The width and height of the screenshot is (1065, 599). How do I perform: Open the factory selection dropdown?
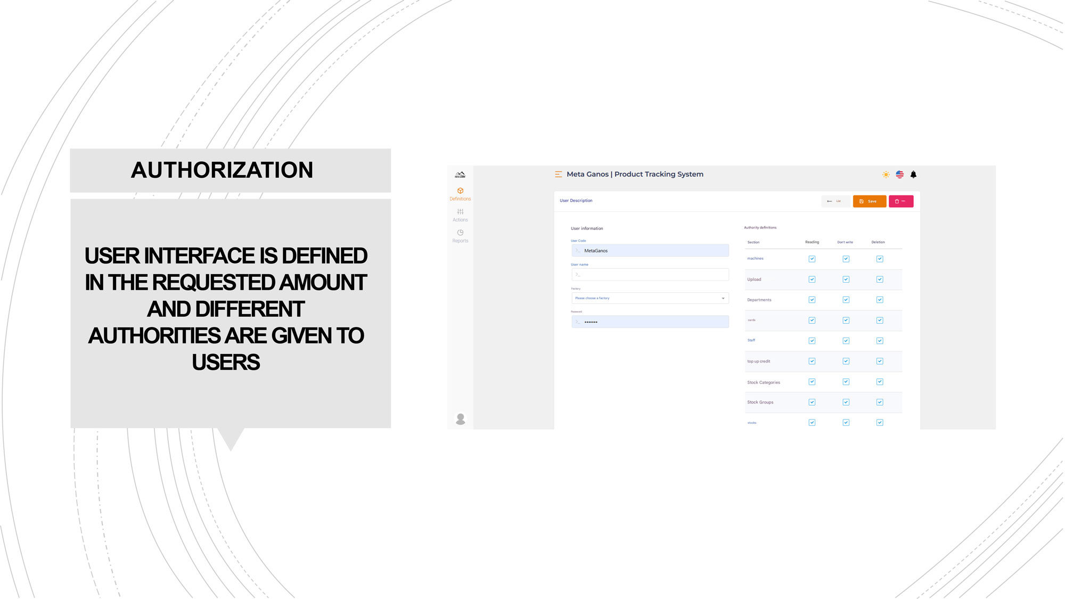[650, 298]
